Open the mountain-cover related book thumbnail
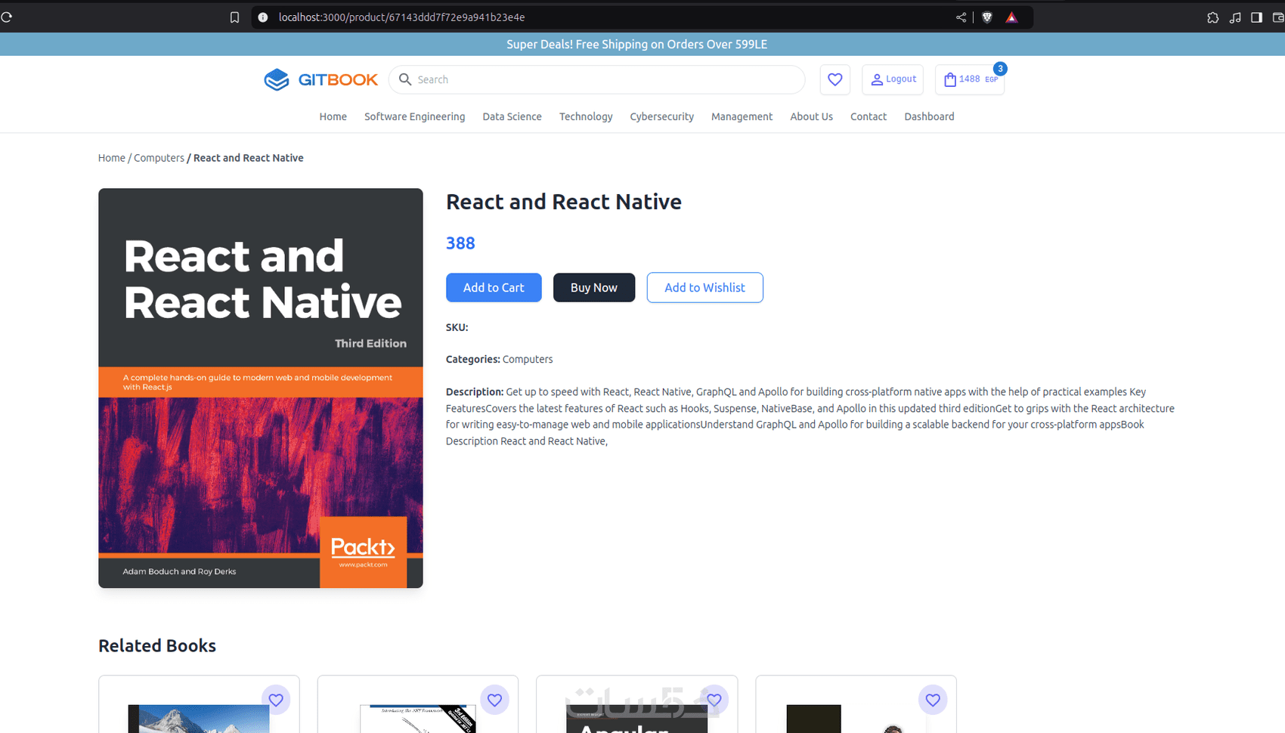1285x733 pixels. pyautogui.click(x=199, y=719)
